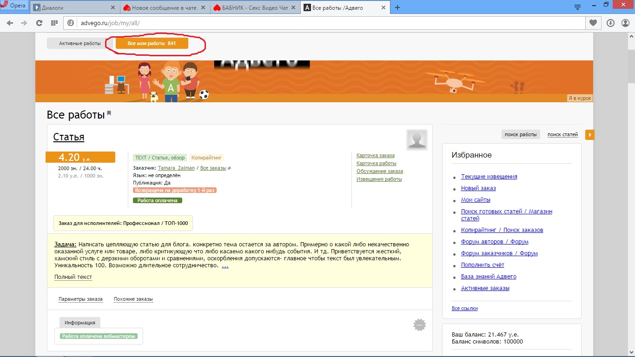This screenshot has height=357, width=635.
Task: Expand Полный текст of the task
Action: 73,277
